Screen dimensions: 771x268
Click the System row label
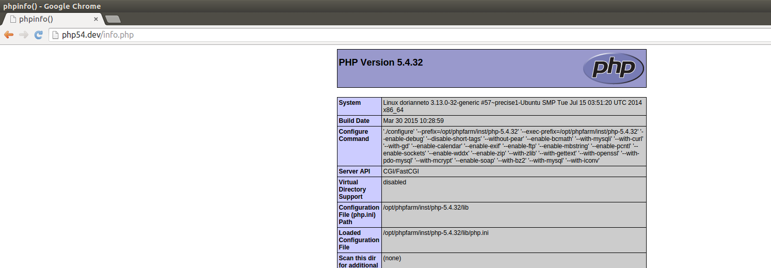coord(350,103)
